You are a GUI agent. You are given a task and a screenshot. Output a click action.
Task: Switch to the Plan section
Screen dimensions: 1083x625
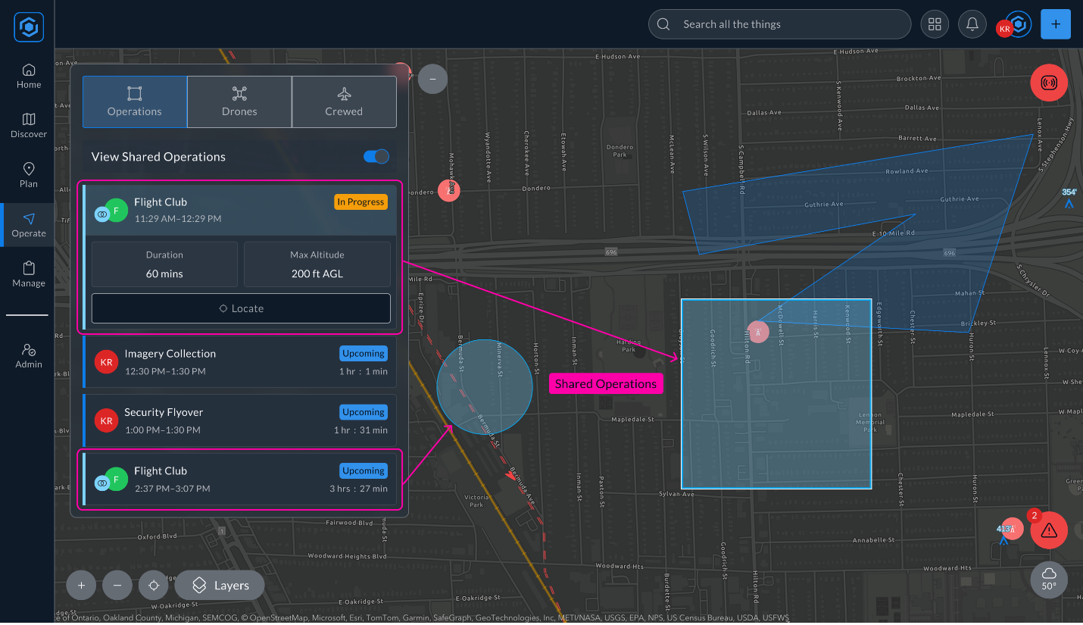[x=28, y=175]
